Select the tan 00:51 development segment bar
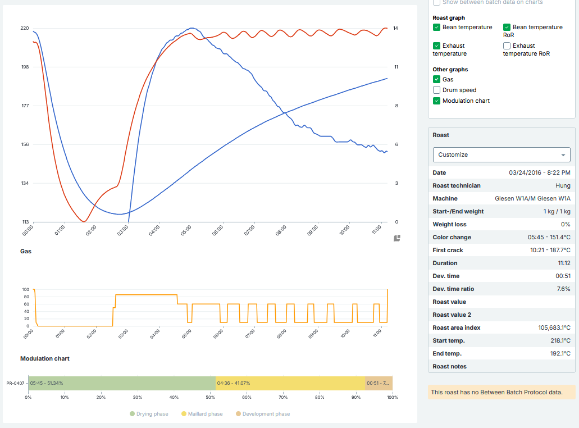The image size is (579, 428). point(379,383)
